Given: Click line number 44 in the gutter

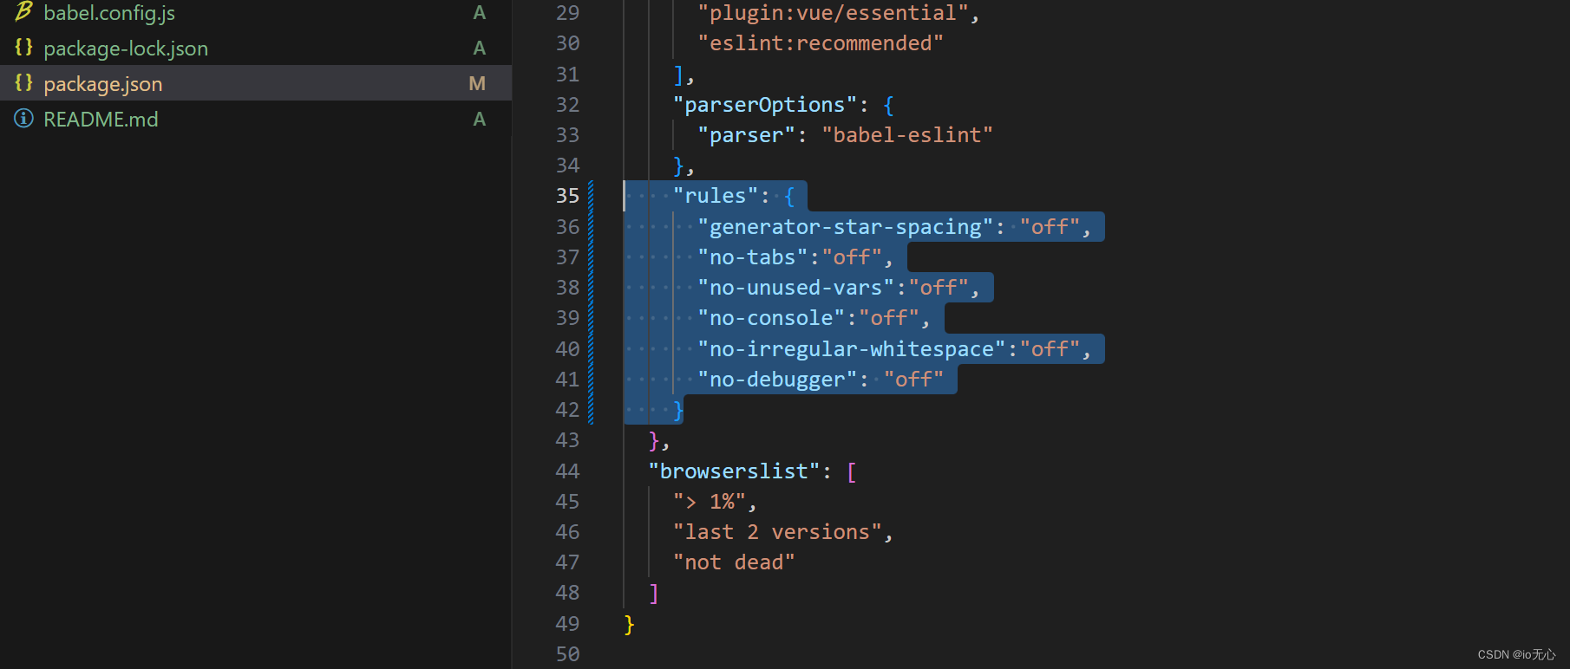Looking at the screenshot, I should (x=567, y=471).
